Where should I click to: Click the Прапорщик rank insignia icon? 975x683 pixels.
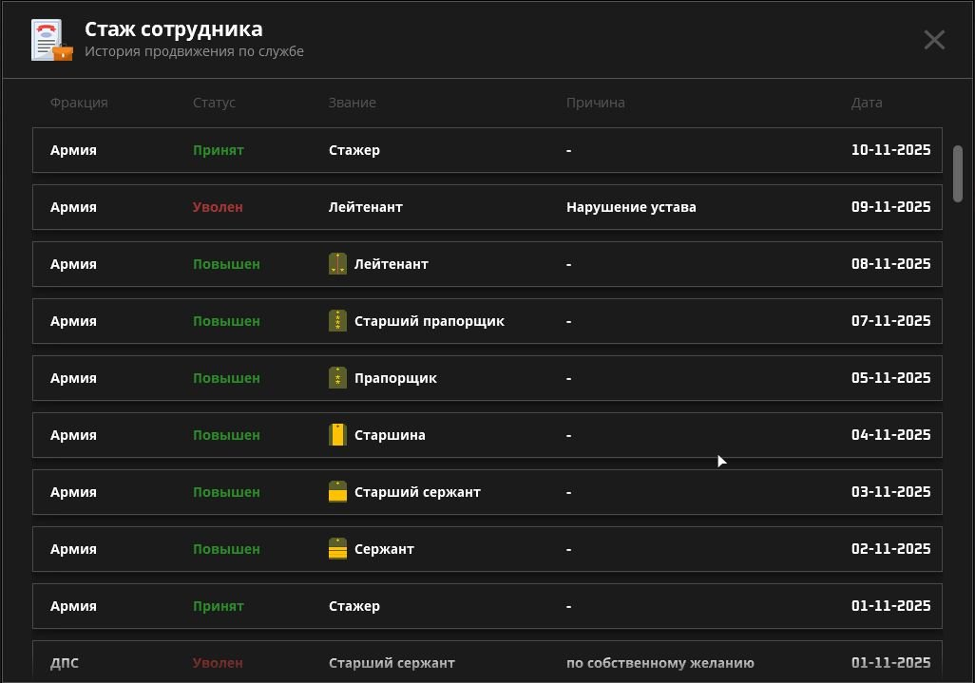336,377
